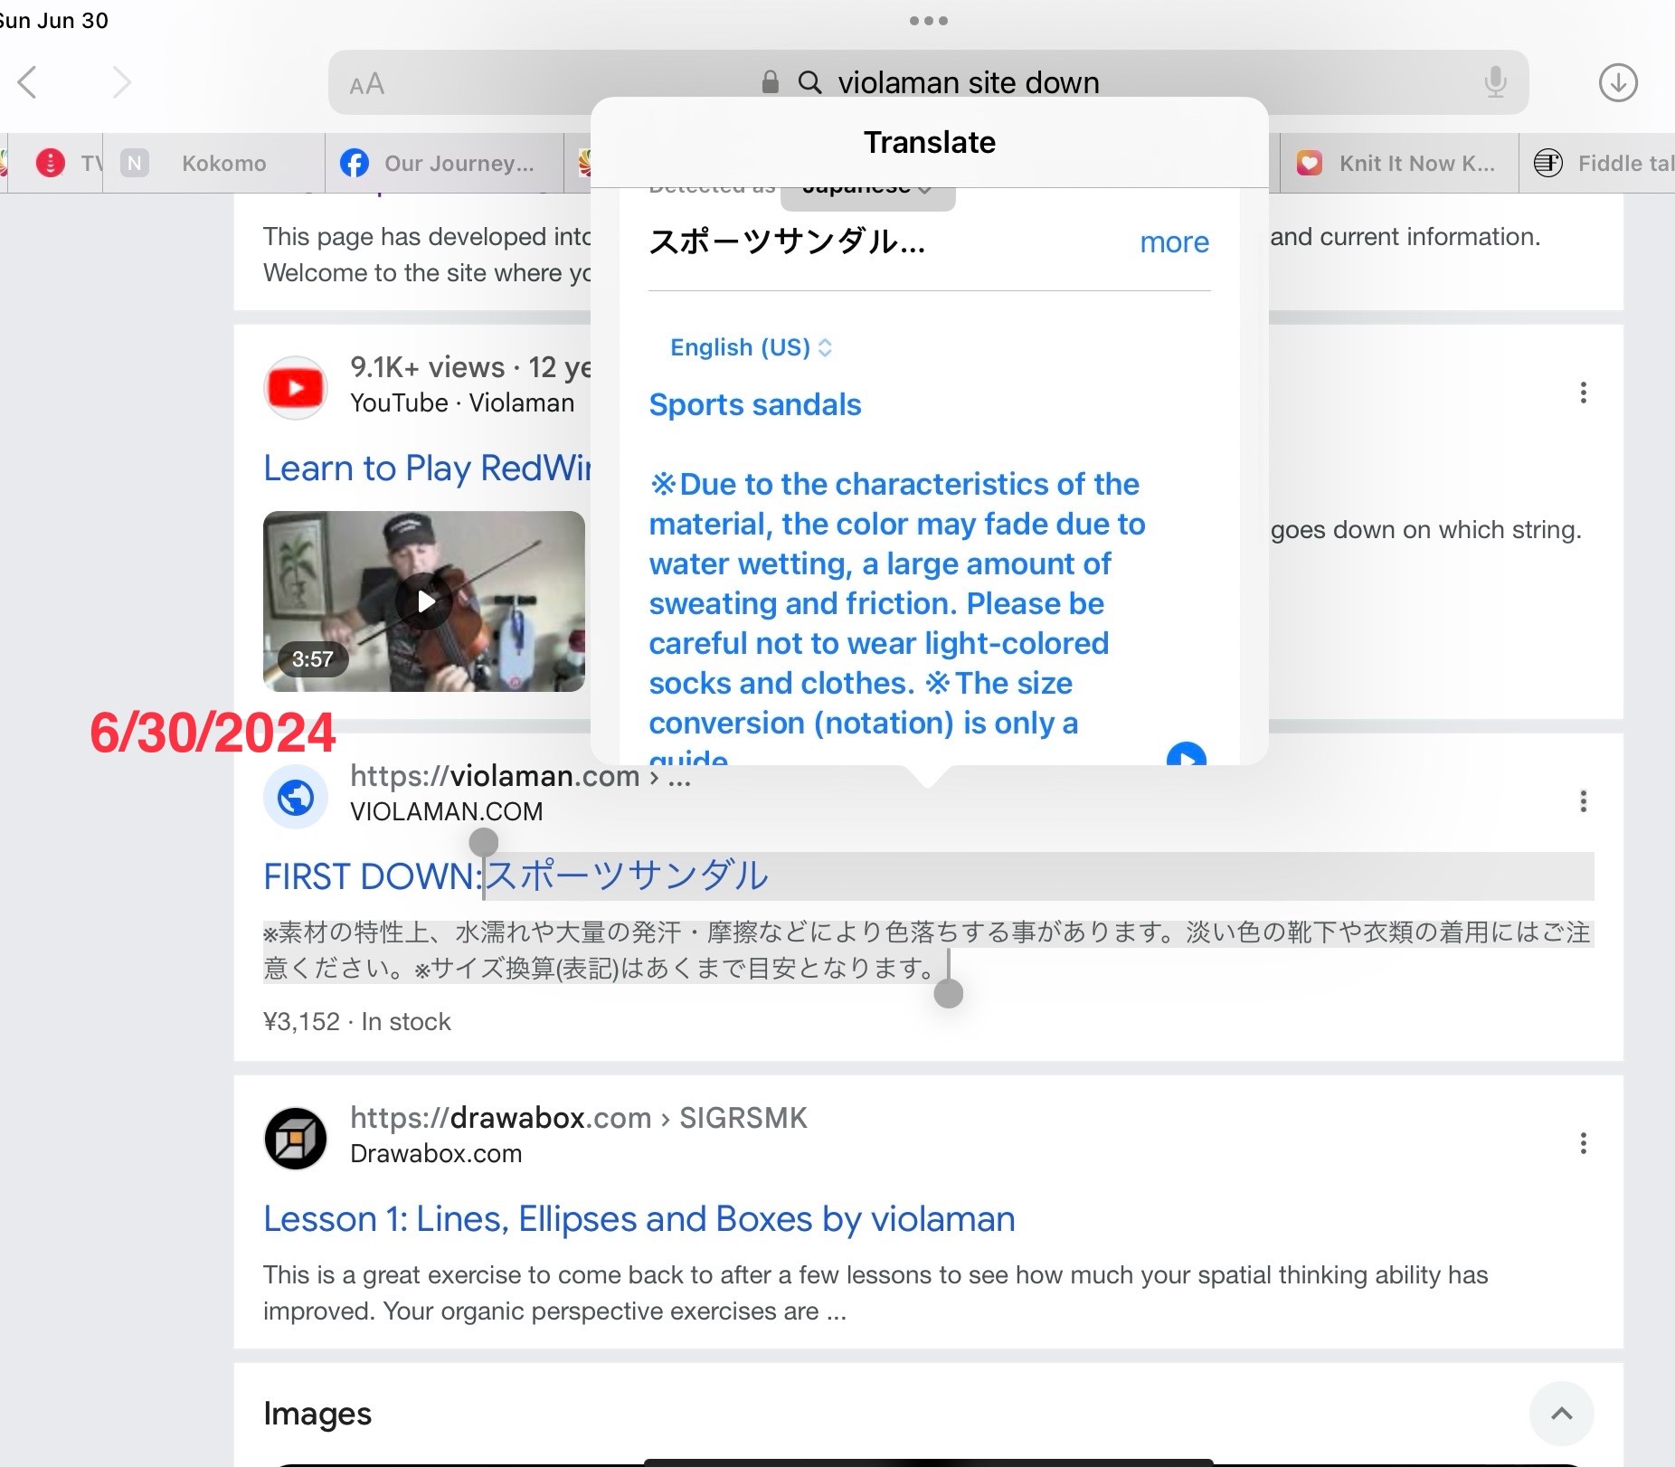Open the Learn to Play RedWing video link

427,468
